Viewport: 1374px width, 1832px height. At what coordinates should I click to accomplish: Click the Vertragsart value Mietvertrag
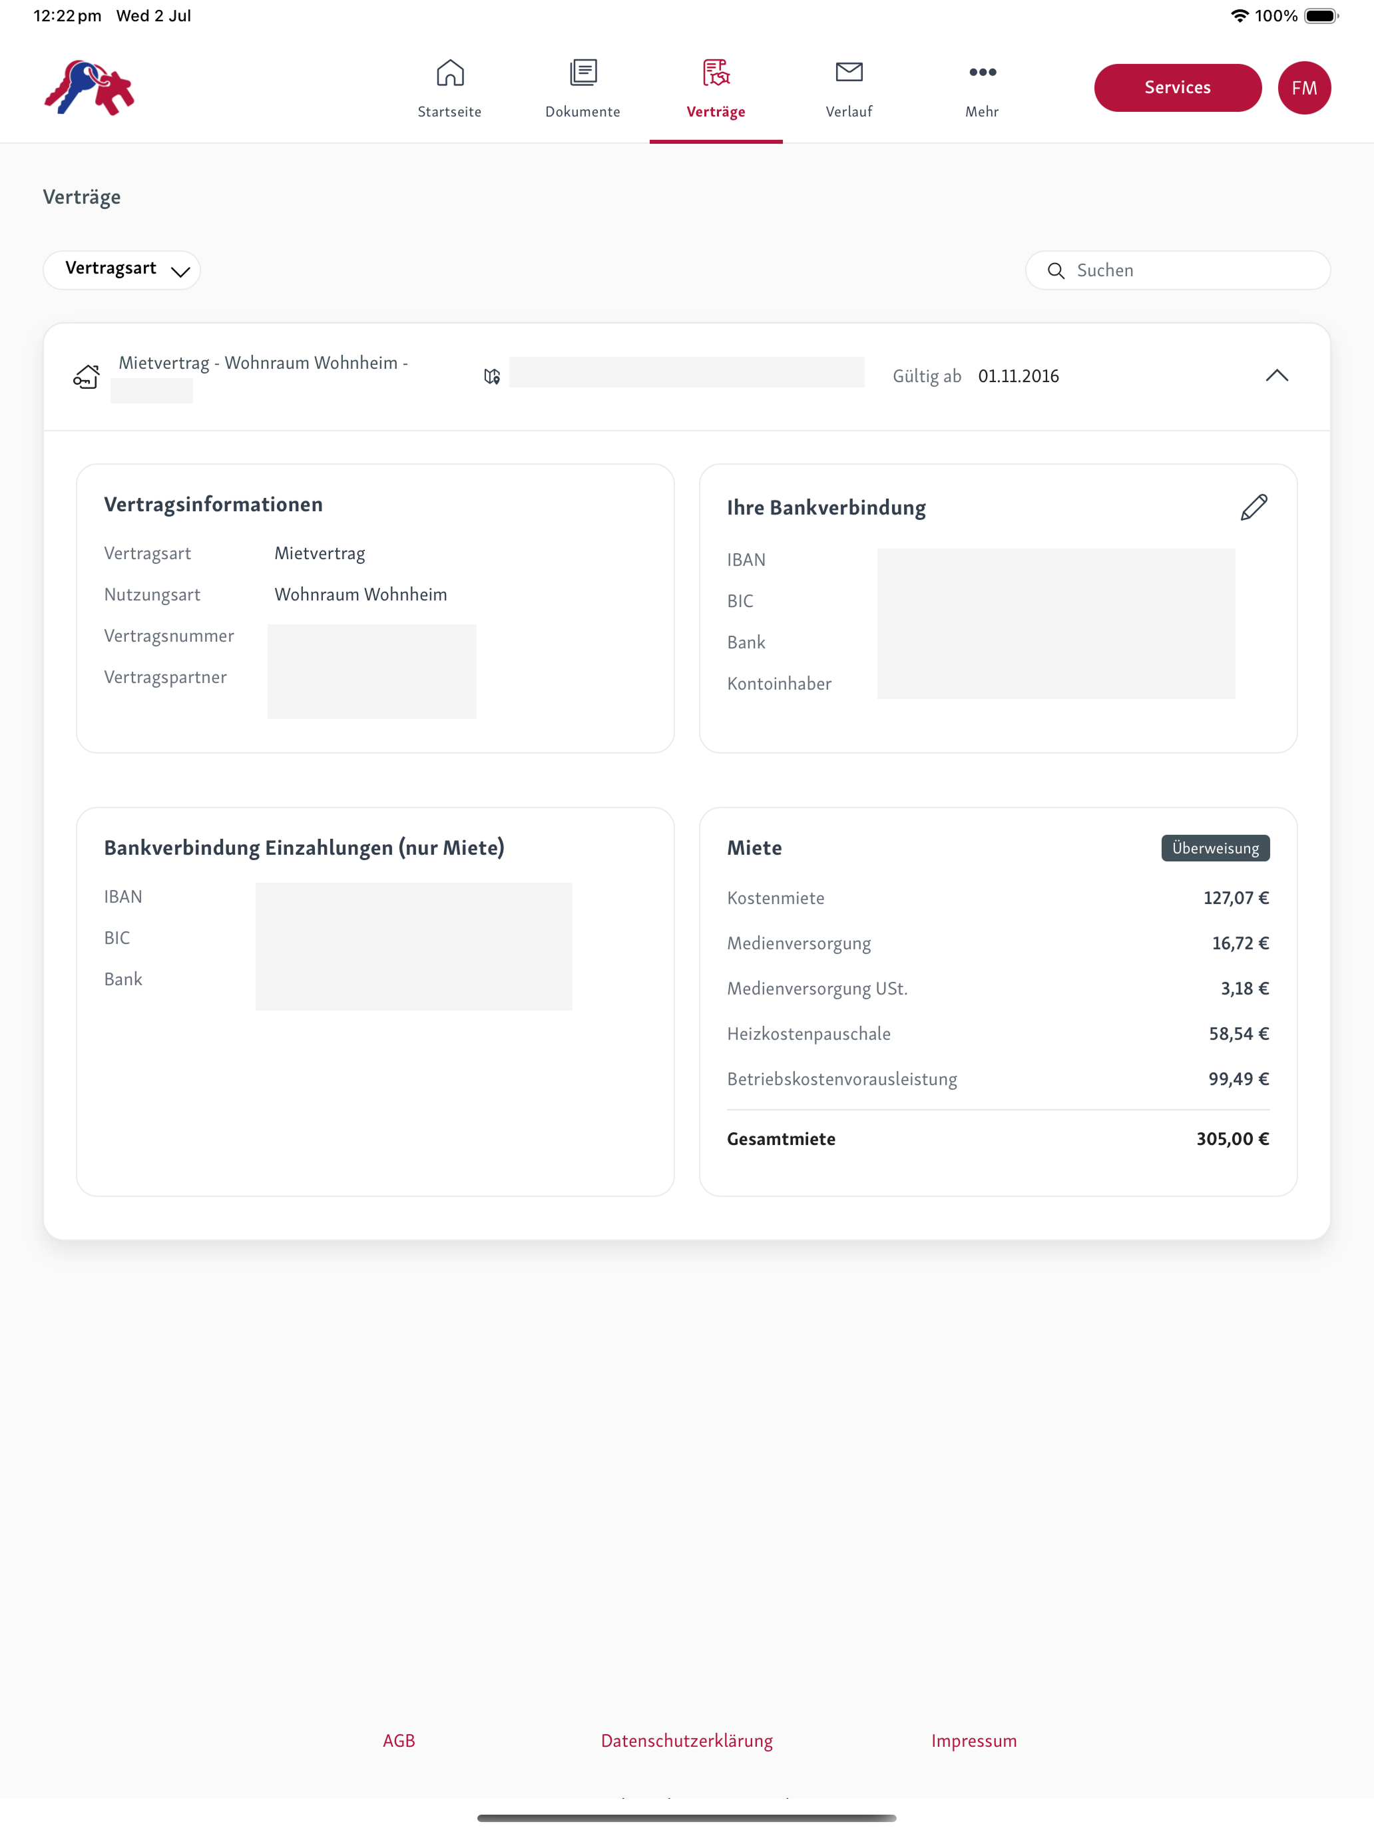click(320, 553)
